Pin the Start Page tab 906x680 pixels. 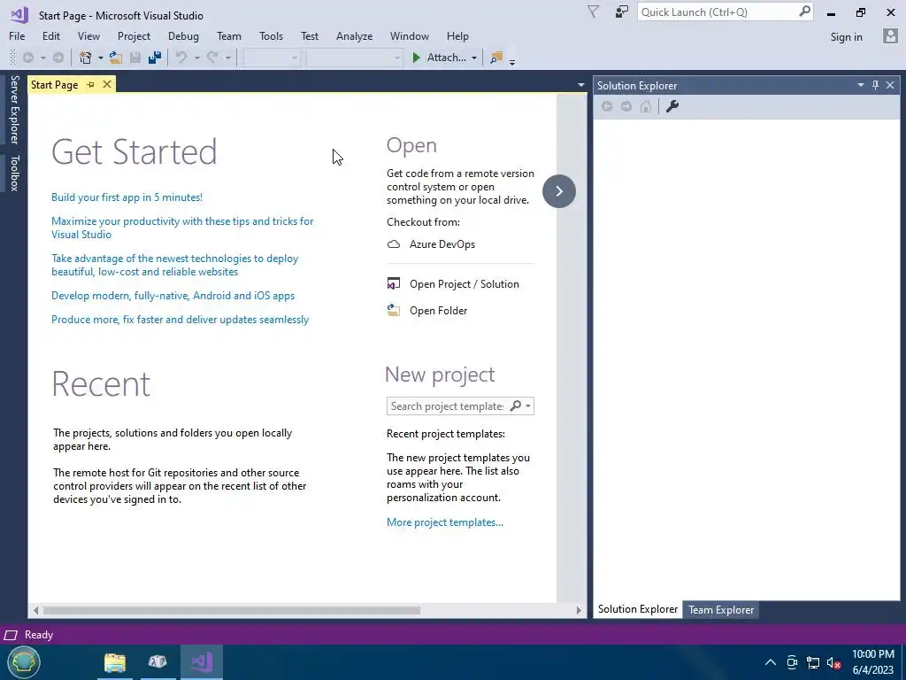point(91,84)
